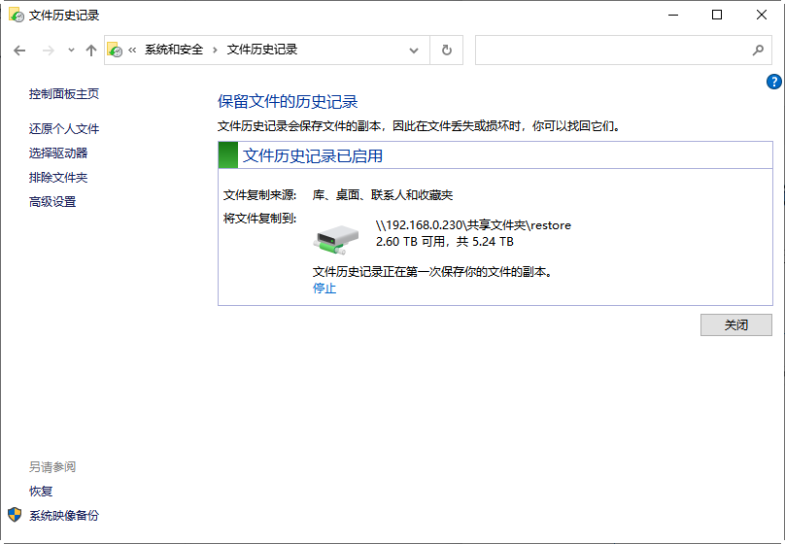Click the shield icon beside 系统映像备份
Viewport: 785px width, 544px height.
[15, 515]
